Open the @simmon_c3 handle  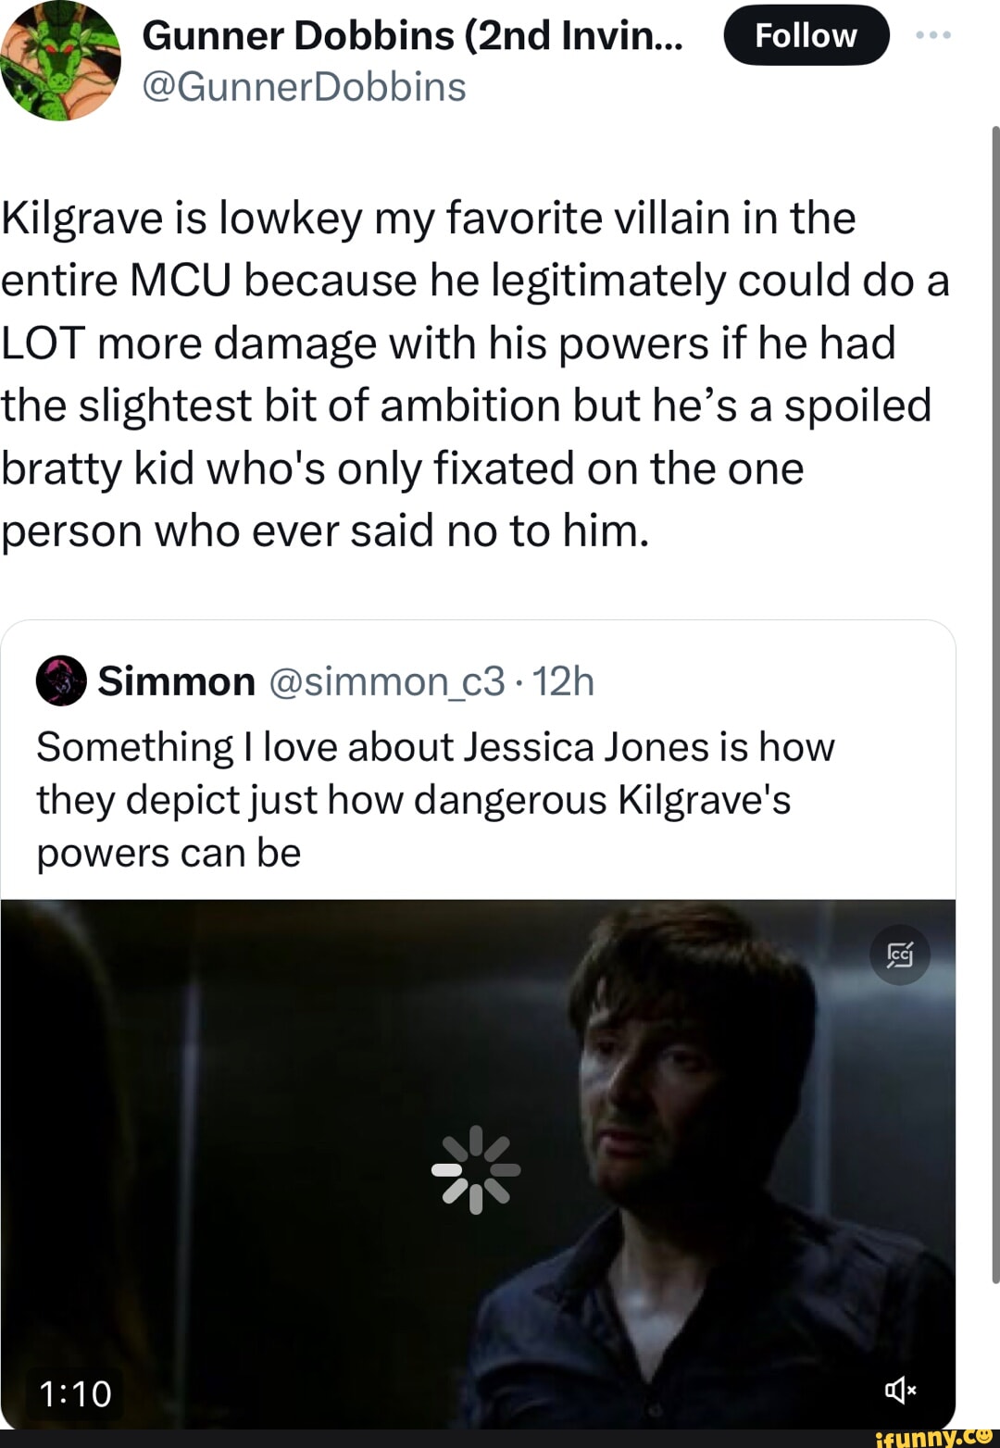point(387,681)
